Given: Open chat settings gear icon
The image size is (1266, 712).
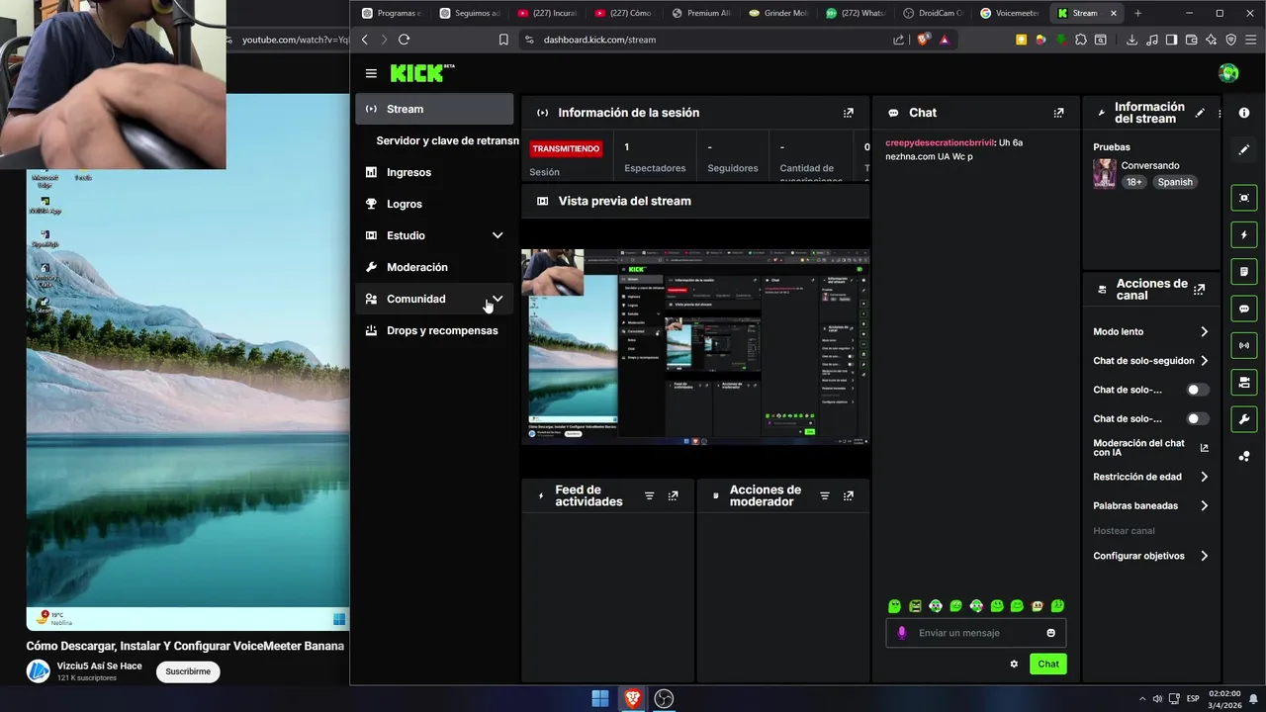Looking at the screenshot, I should point(1014,665).
